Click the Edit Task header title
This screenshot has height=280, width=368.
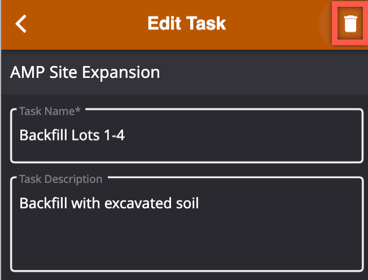click(187, 23)
